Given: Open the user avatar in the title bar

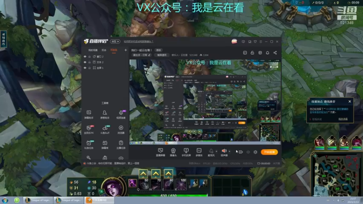Looking at the screenshot, I should click(x=234, y=41).
